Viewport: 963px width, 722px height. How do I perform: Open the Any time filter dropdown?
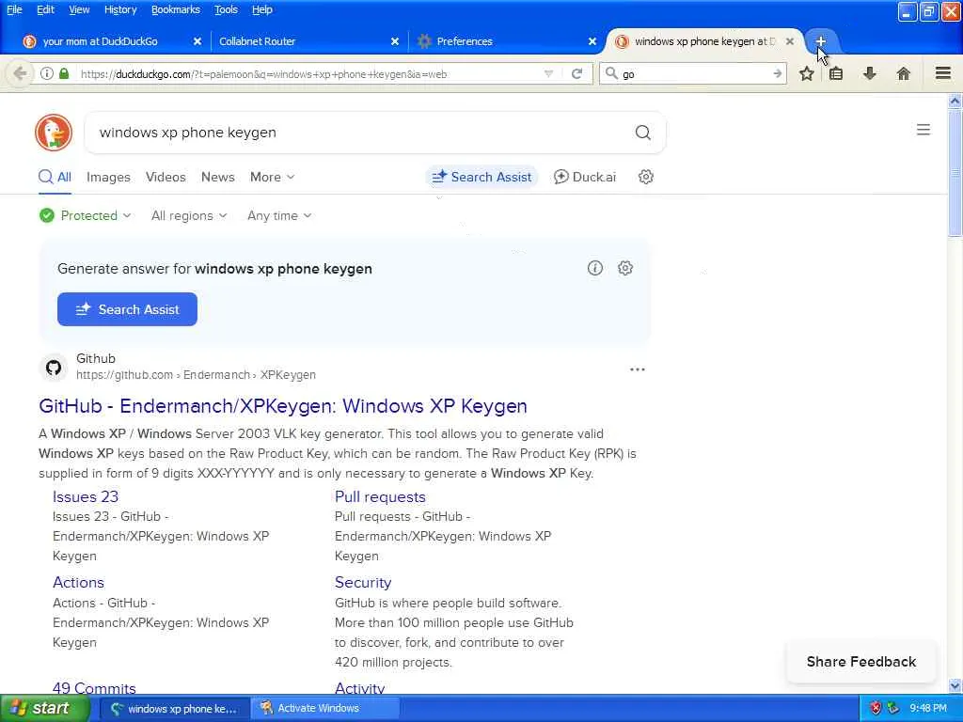[279, 215]
